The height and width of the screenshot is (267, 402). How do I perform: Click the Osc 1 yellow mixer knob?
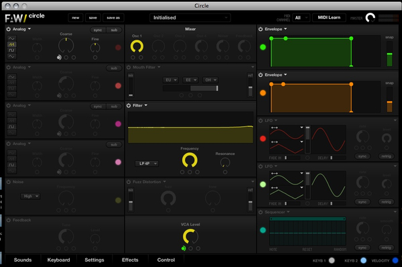click(x=137, y=46)
